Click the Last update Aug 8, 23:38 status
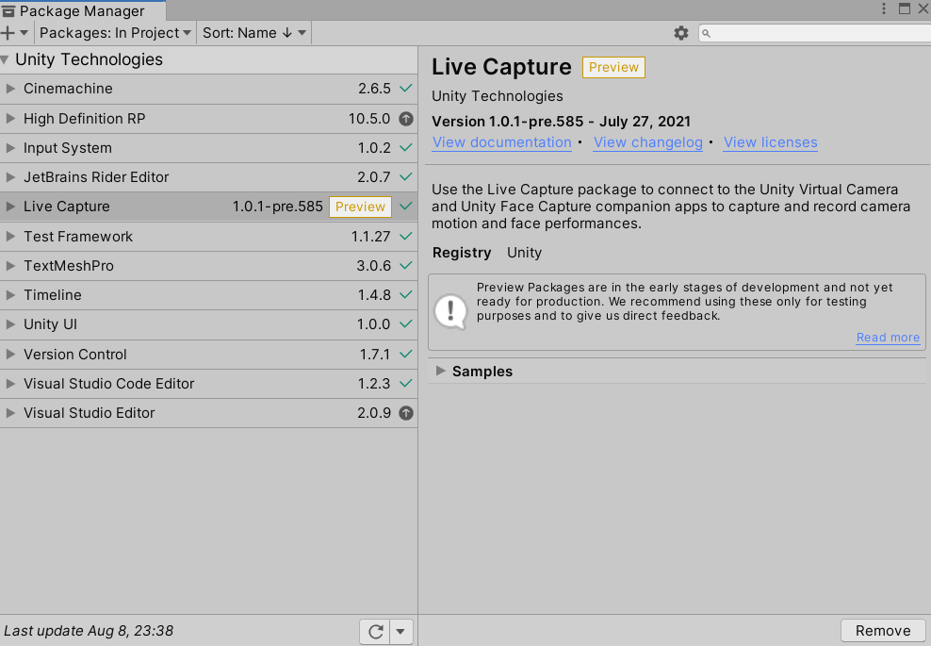This screenshot has height=646, width=931. pos(89,631)
